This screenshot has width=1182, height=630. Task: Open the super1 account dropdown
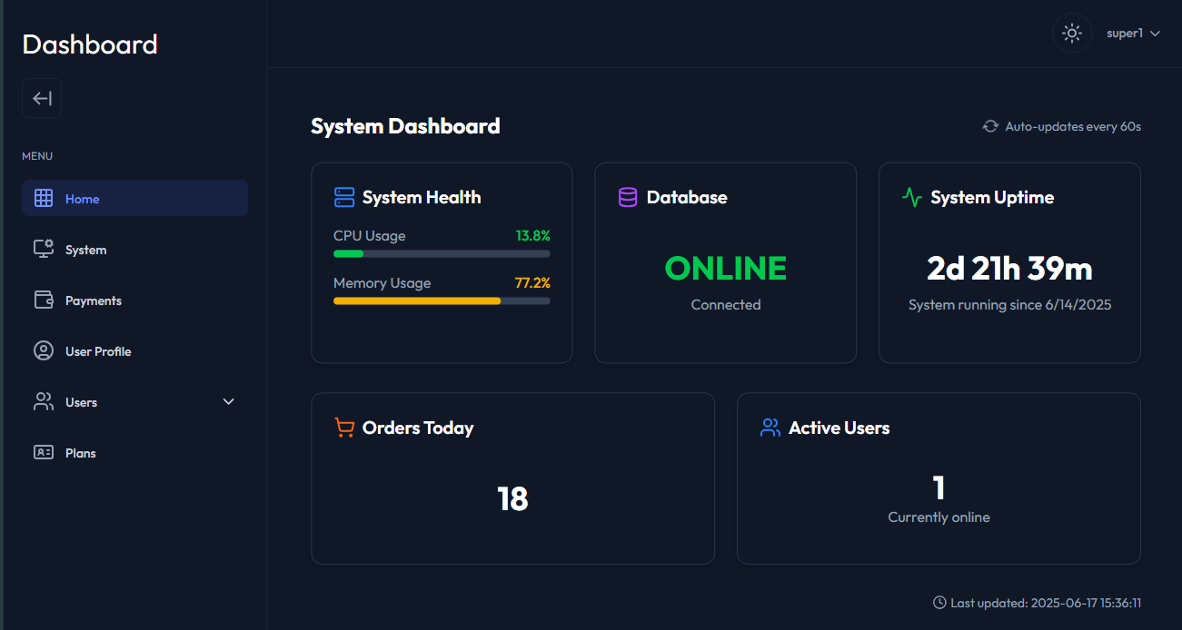pos(1134,34)
